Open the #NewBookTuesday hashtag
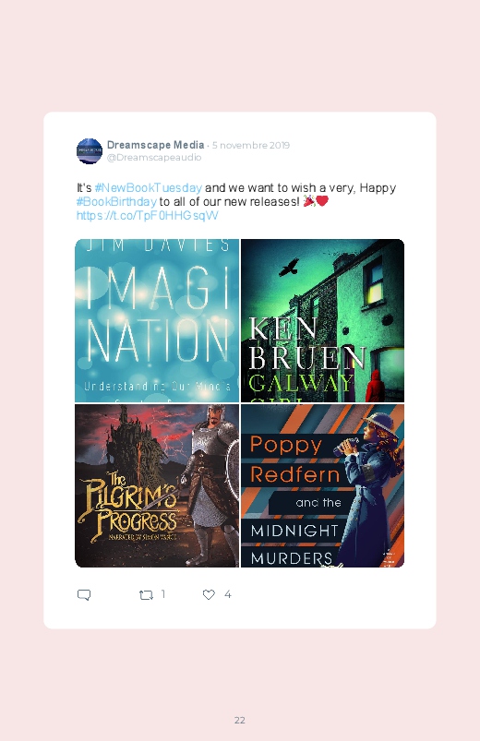480x741 pixels. point(148,187)
